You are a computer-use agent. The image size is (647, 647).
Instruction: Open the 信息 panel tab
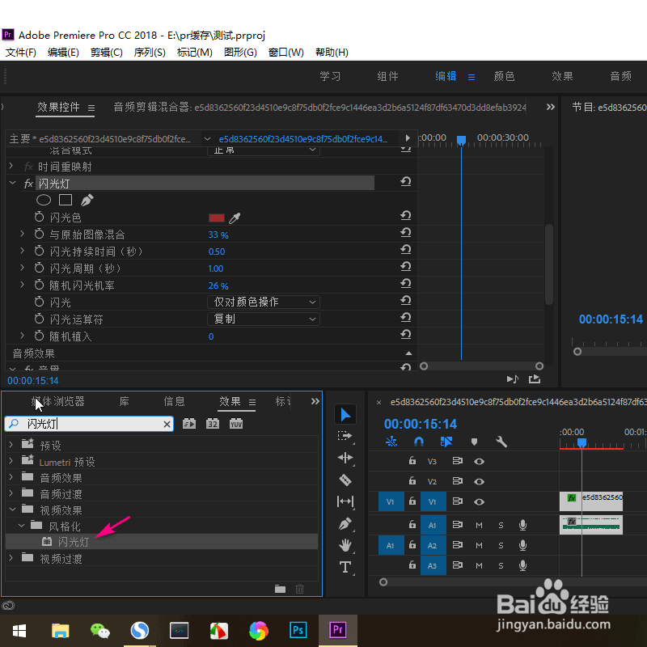pos(174,401)
